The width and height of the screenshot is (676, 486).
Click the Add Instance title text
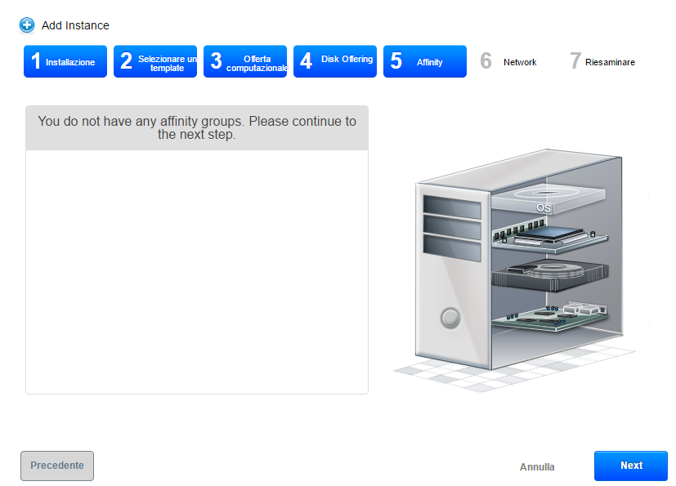(75, 25)
